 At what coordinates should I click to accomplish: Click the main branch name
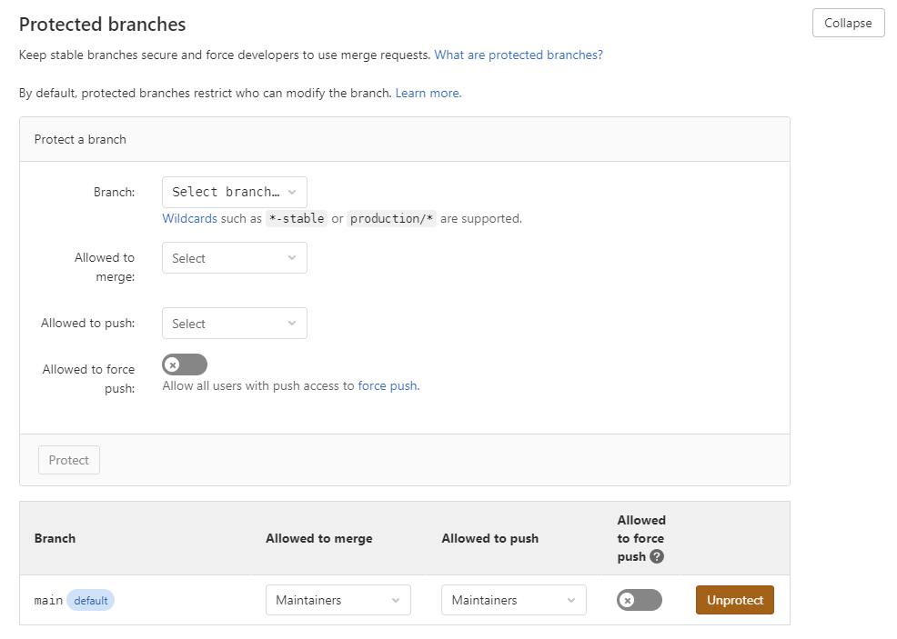click(x=48, y=600)
